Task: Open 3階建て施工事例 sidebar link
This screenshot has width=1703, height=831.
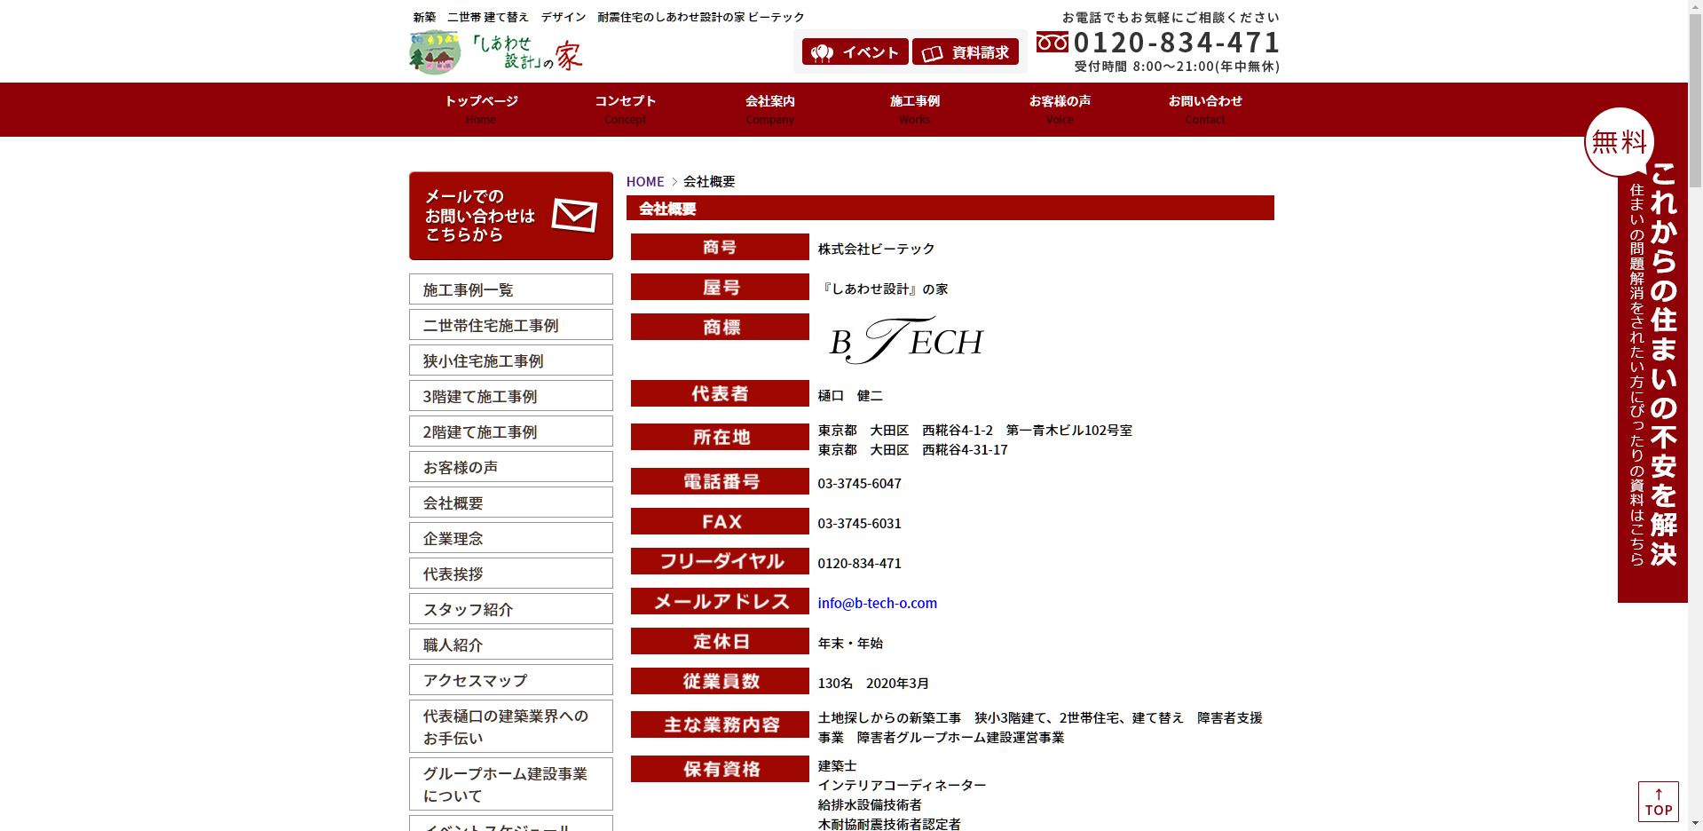Action: [511, 396]
